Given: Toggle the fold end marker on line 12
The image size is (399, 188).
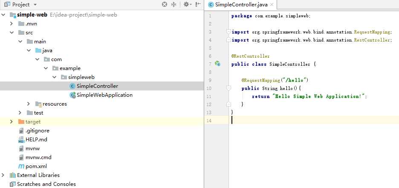Looking at the screenshot, I should pos(228,104).
